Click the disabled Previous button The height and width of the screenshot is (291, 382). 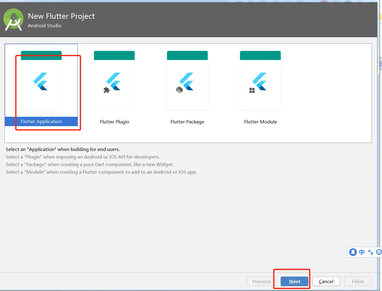coord(261,281)
